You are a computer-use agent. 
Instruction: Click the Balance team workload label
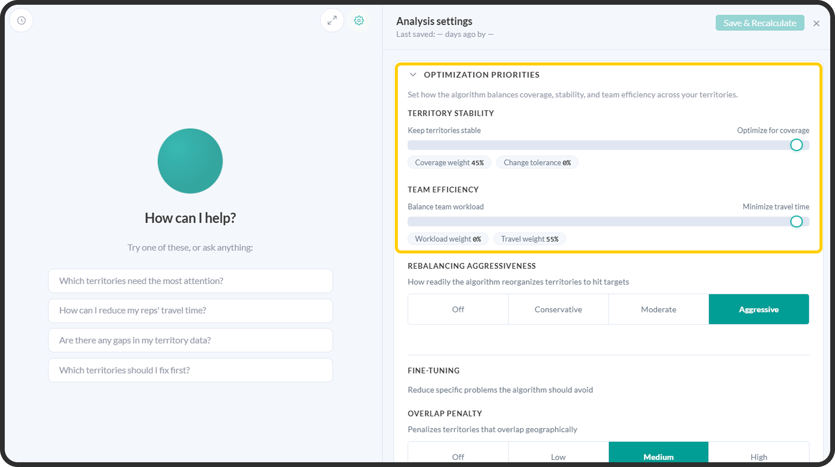coord(445,207)
